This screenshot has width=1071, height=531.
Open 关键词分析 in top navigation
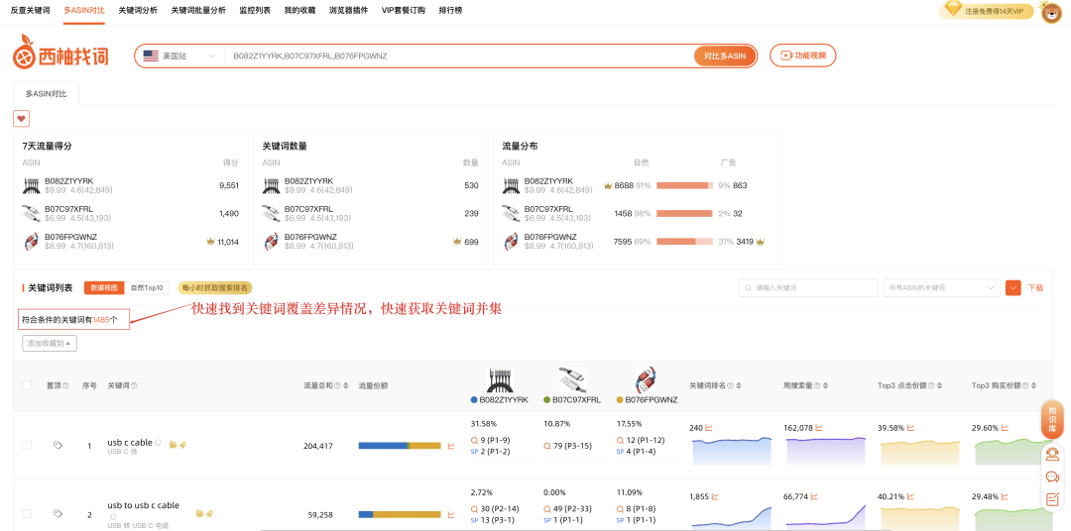pos(137,10)
